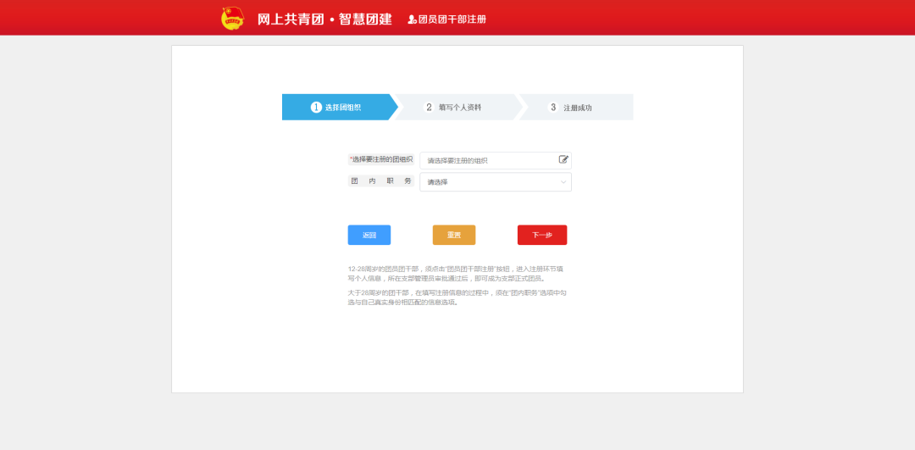Screen dimensions: 915x450
Task: Select step 2 填写个人资料 tab
Action: click(x=458, y=108)
